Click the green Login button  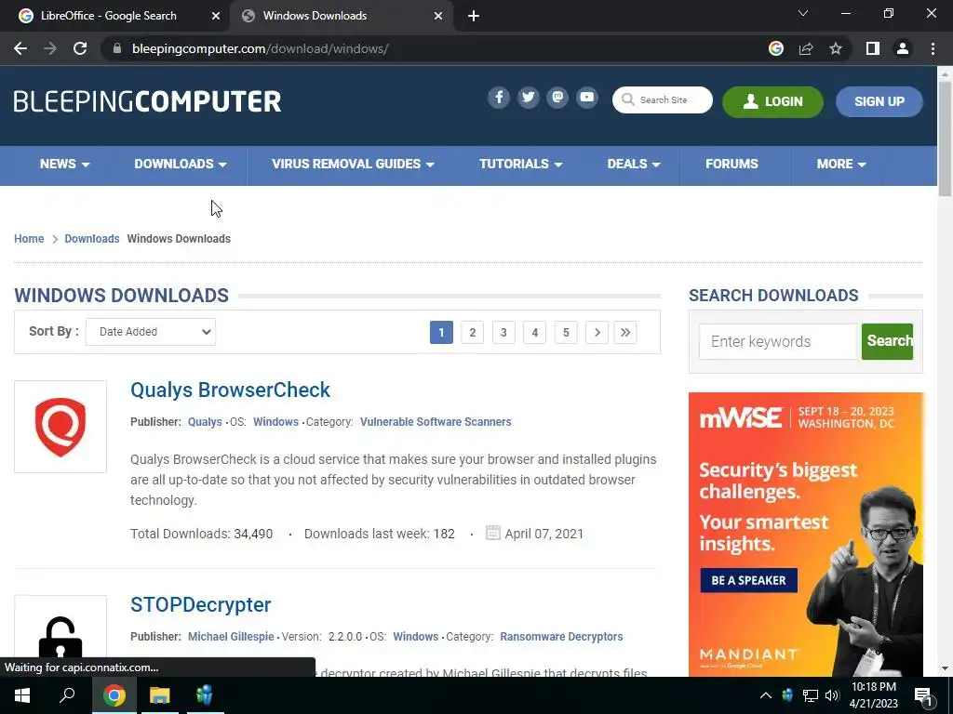pos(772,101)
